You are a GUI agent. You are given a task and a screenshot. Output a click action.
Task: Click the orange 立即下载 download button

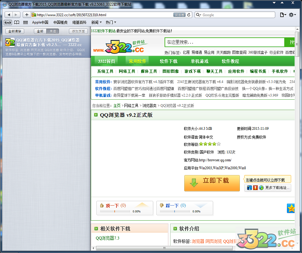[212, 183]
